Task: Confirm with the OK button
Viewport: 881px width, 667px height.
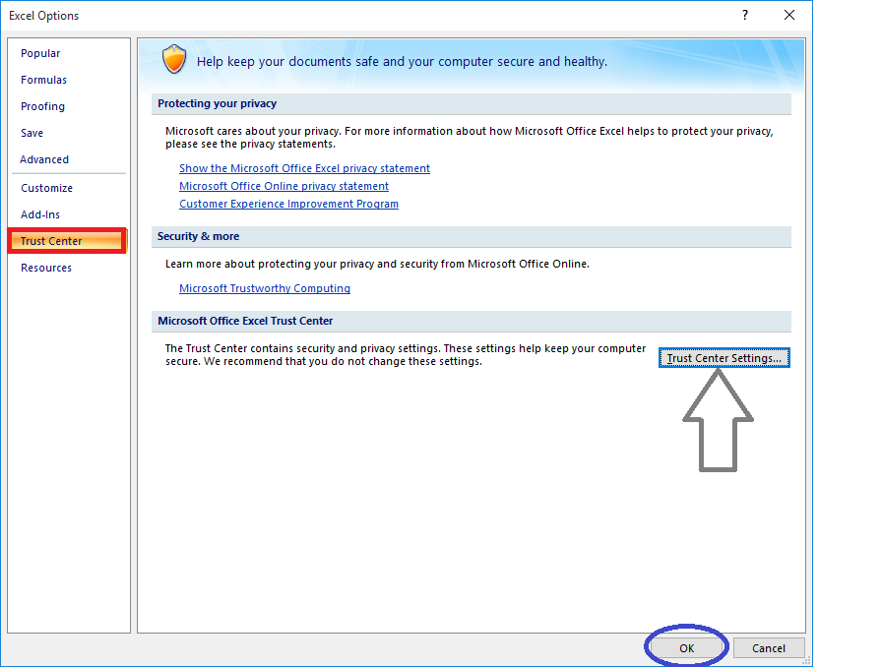Action: (x=687, y=648)
